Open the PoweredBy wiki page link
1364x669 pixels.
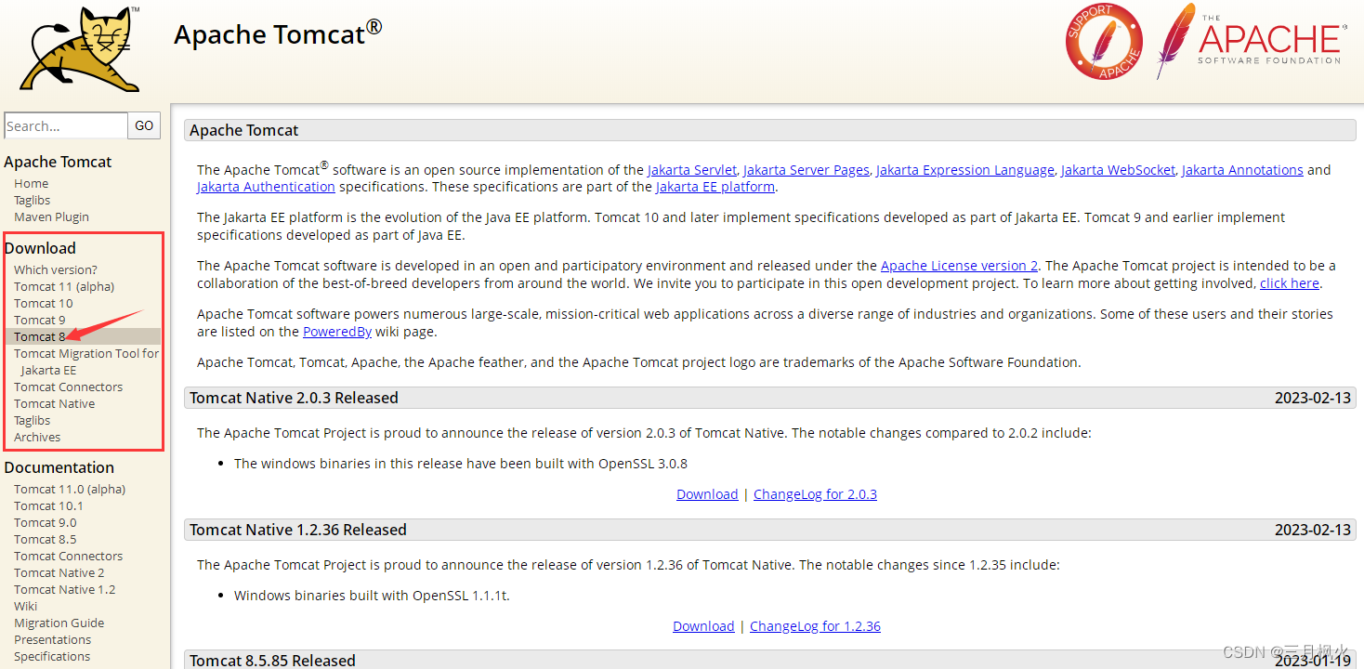(x=337, y=332)
